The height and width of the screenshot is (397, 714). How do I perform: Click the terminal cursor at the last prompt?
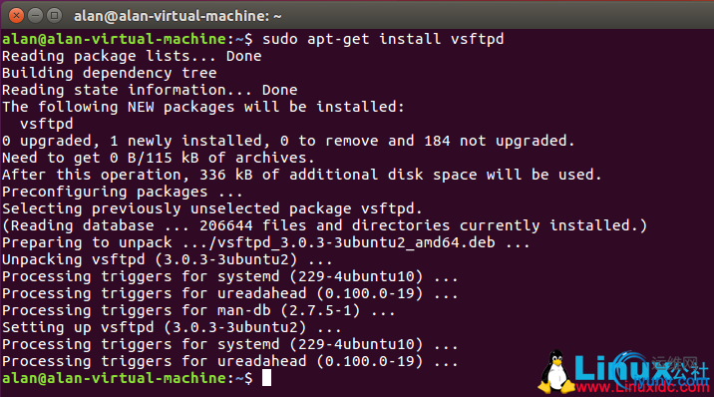267,378
